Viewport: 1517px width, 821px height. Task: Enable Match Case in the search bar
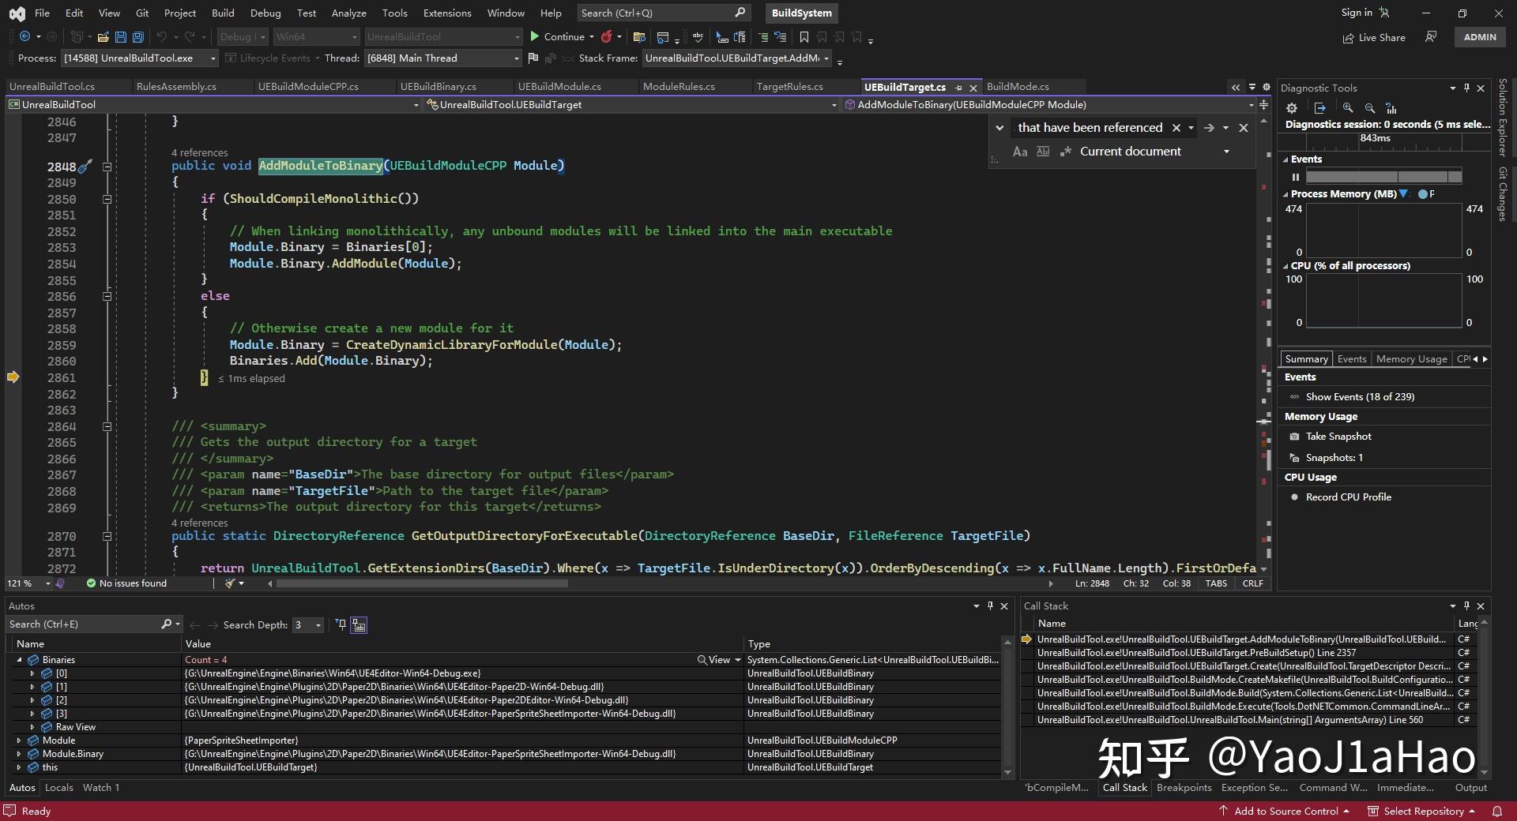[1019, 152]
